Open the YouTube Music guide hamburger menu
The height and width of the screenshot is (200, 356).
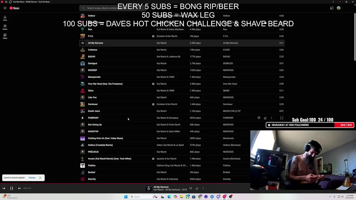click(5, 8)
